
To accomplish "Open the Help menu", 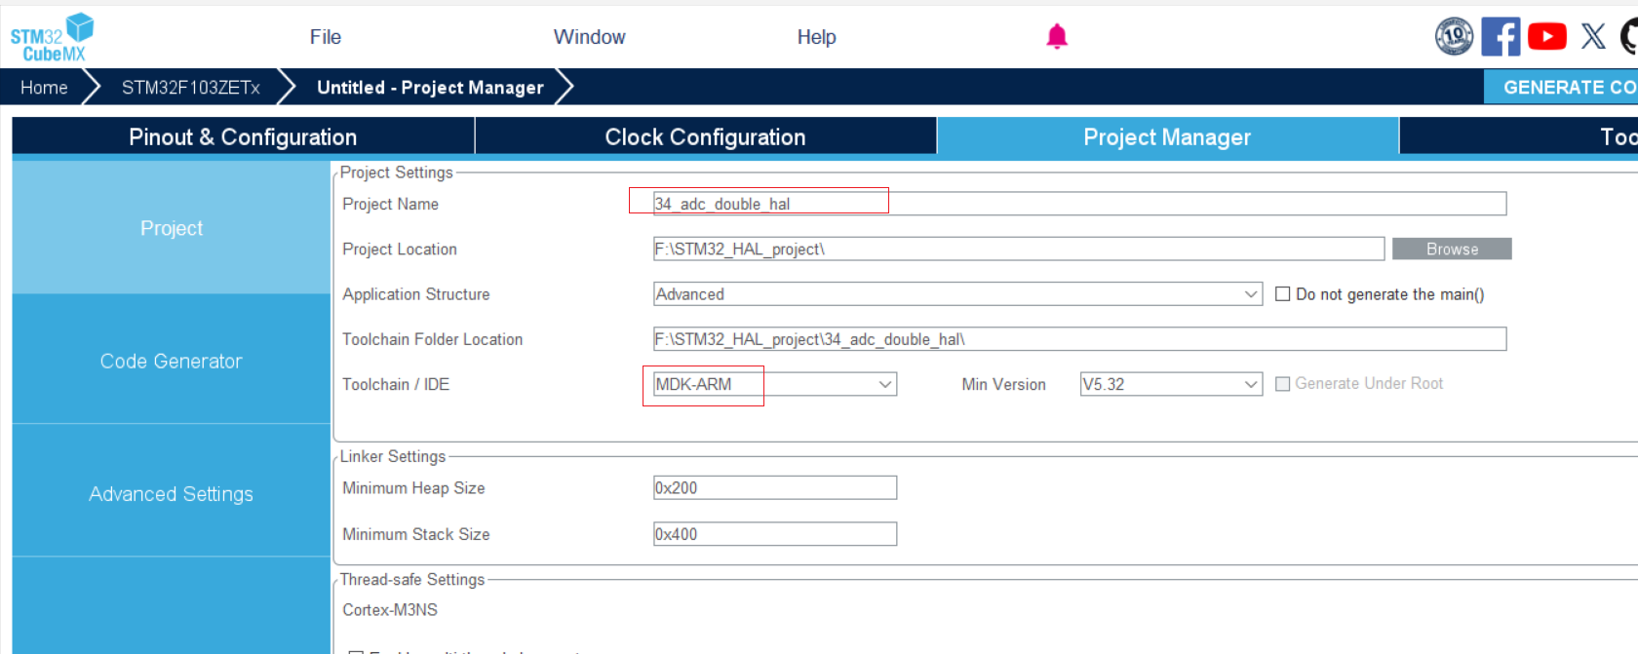I will pyautogui.click(x=817, y=37).
